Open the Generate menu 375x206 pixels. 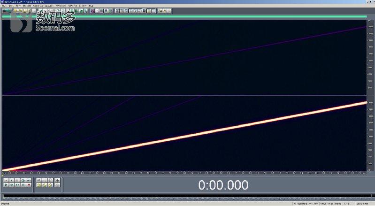(x=38, y=6)
